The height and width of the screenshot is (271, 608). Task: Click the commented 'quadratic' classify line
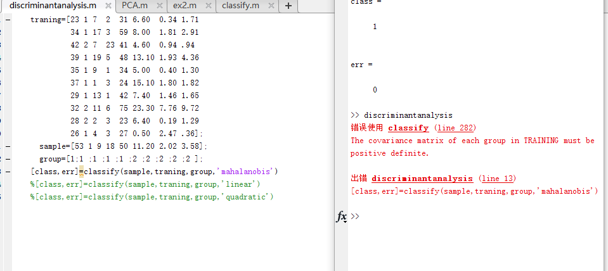152,197
